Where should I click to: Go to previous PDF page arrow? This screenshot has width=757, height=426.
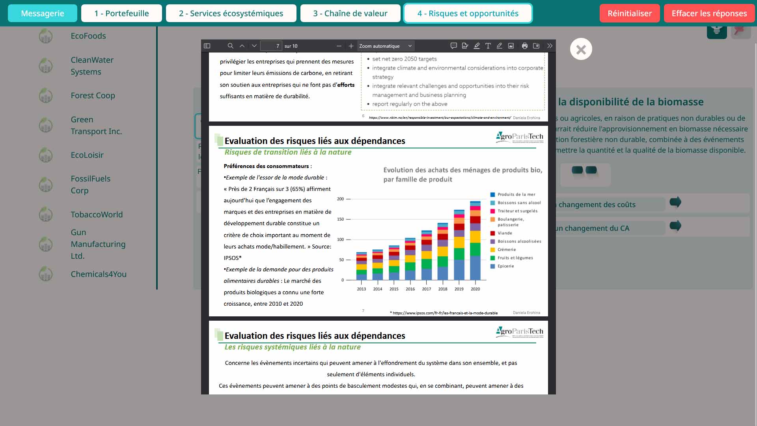[242, 46]
